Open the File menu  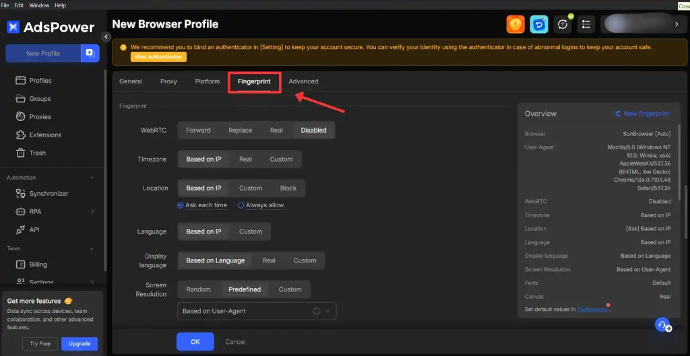[x=5, y=5]
